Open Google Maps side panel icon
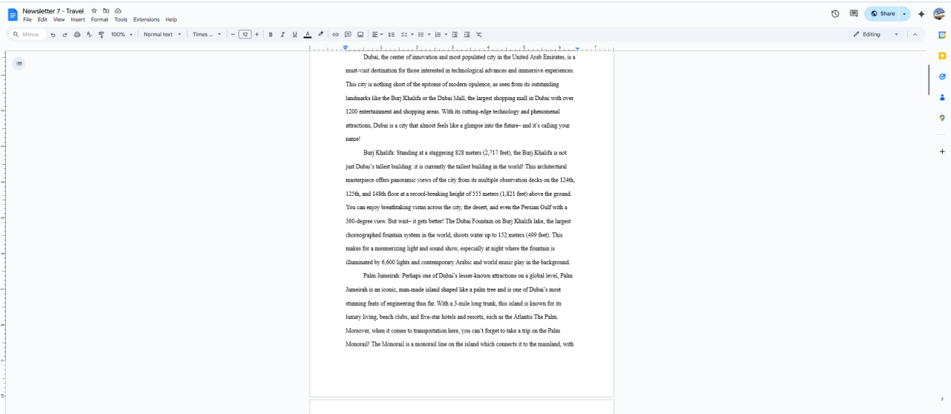The image size is (951, 414). pyautogui.click(x=942, y=118)
